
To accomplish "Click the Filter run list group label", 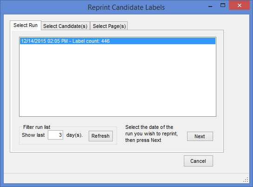I will click(37, 127).
